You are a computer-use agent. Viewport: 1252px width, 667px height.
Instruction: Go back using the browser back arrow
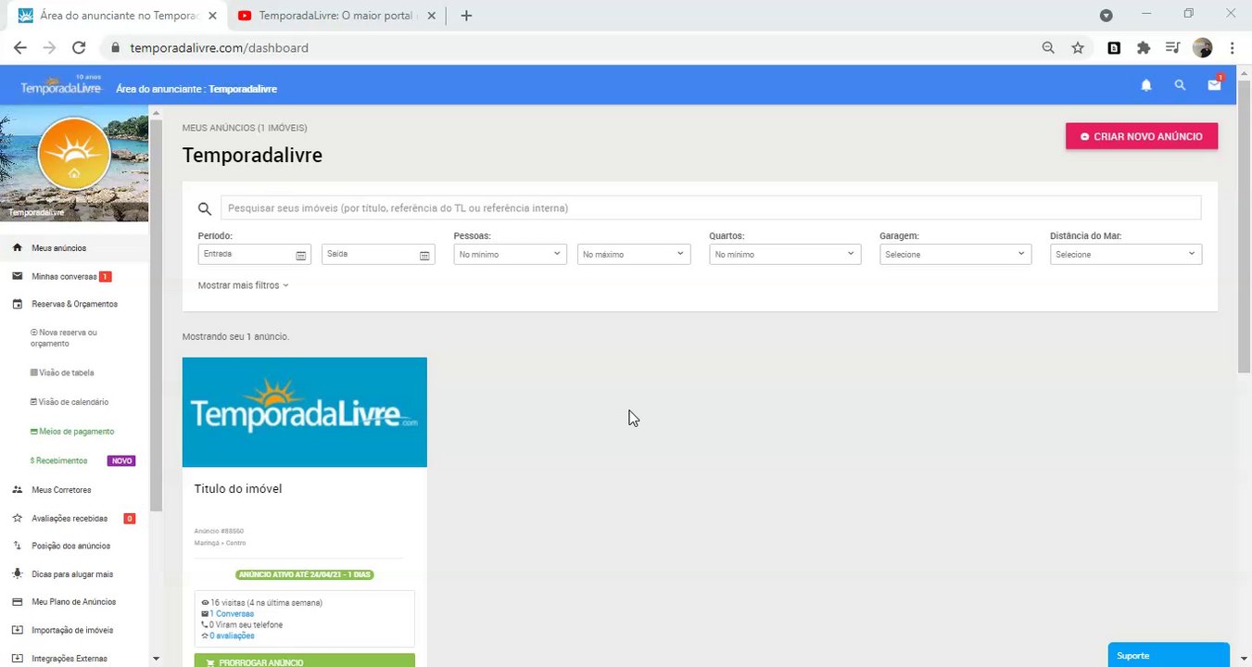tap(20, 47)
